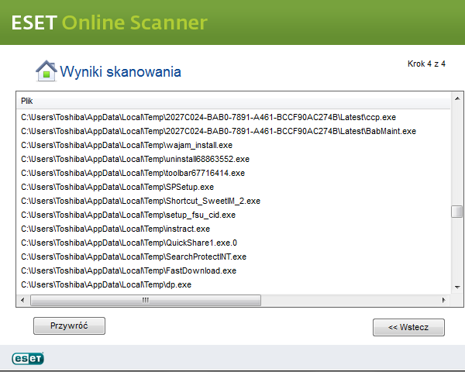Image resolution: width=465 pixels, height=372 pixels.
Task: Click the list's vertical scroll down arrow
Action: [x=457, y=287]
